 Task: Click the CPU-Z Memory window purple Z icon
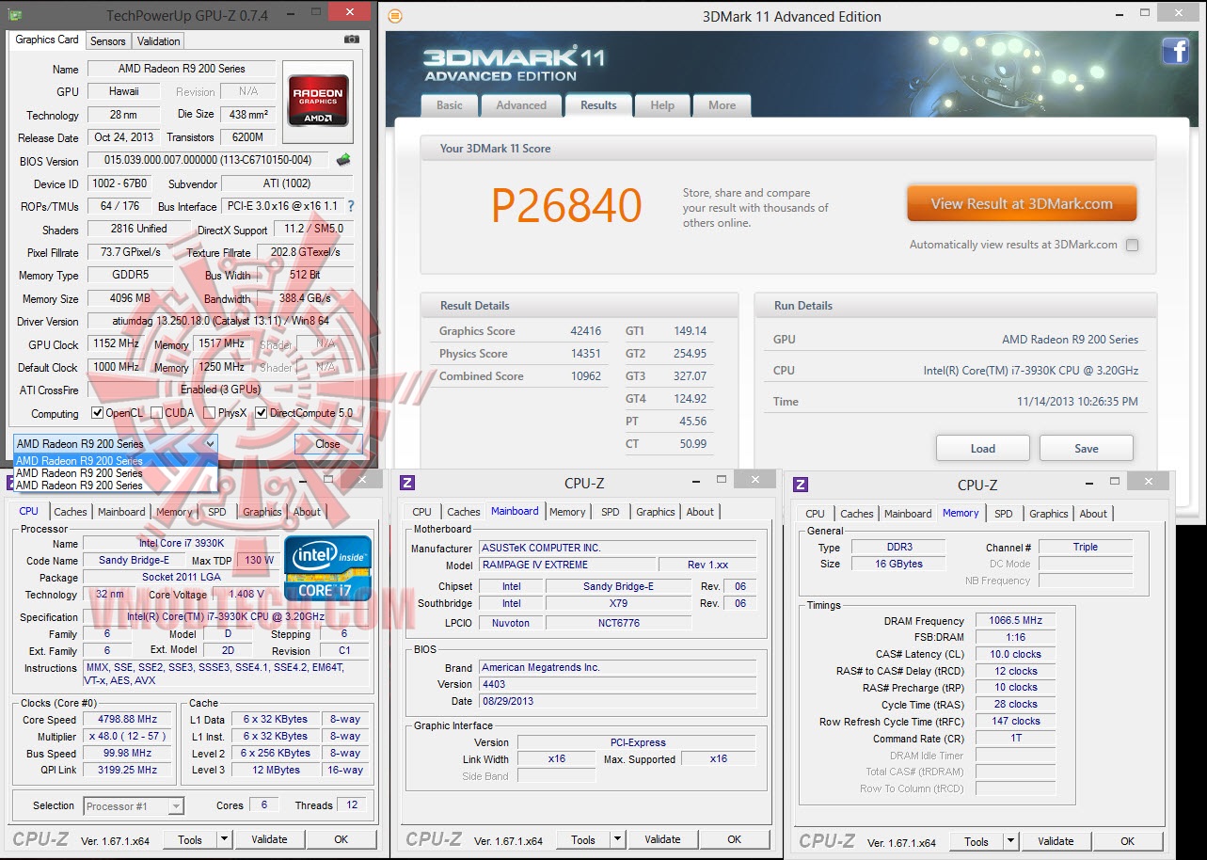coord(801,485)
